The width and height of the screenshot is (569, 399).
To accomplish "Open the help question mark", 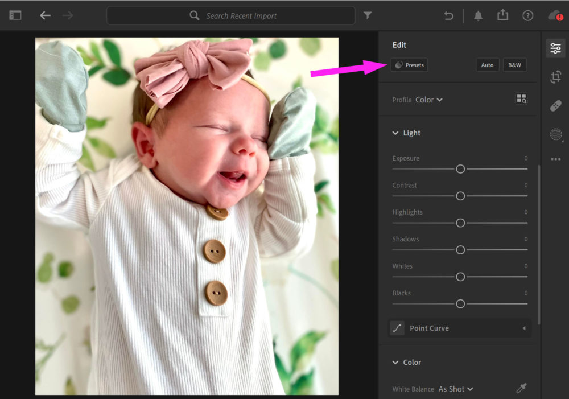I will pos(527,15).
